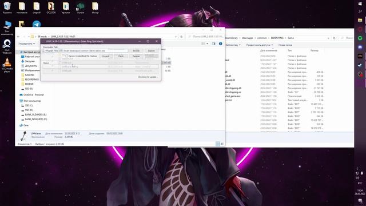The image size is (366, 206).
Task: Open RECORDINGS folder in sidebar
Action: click(30, 80)
